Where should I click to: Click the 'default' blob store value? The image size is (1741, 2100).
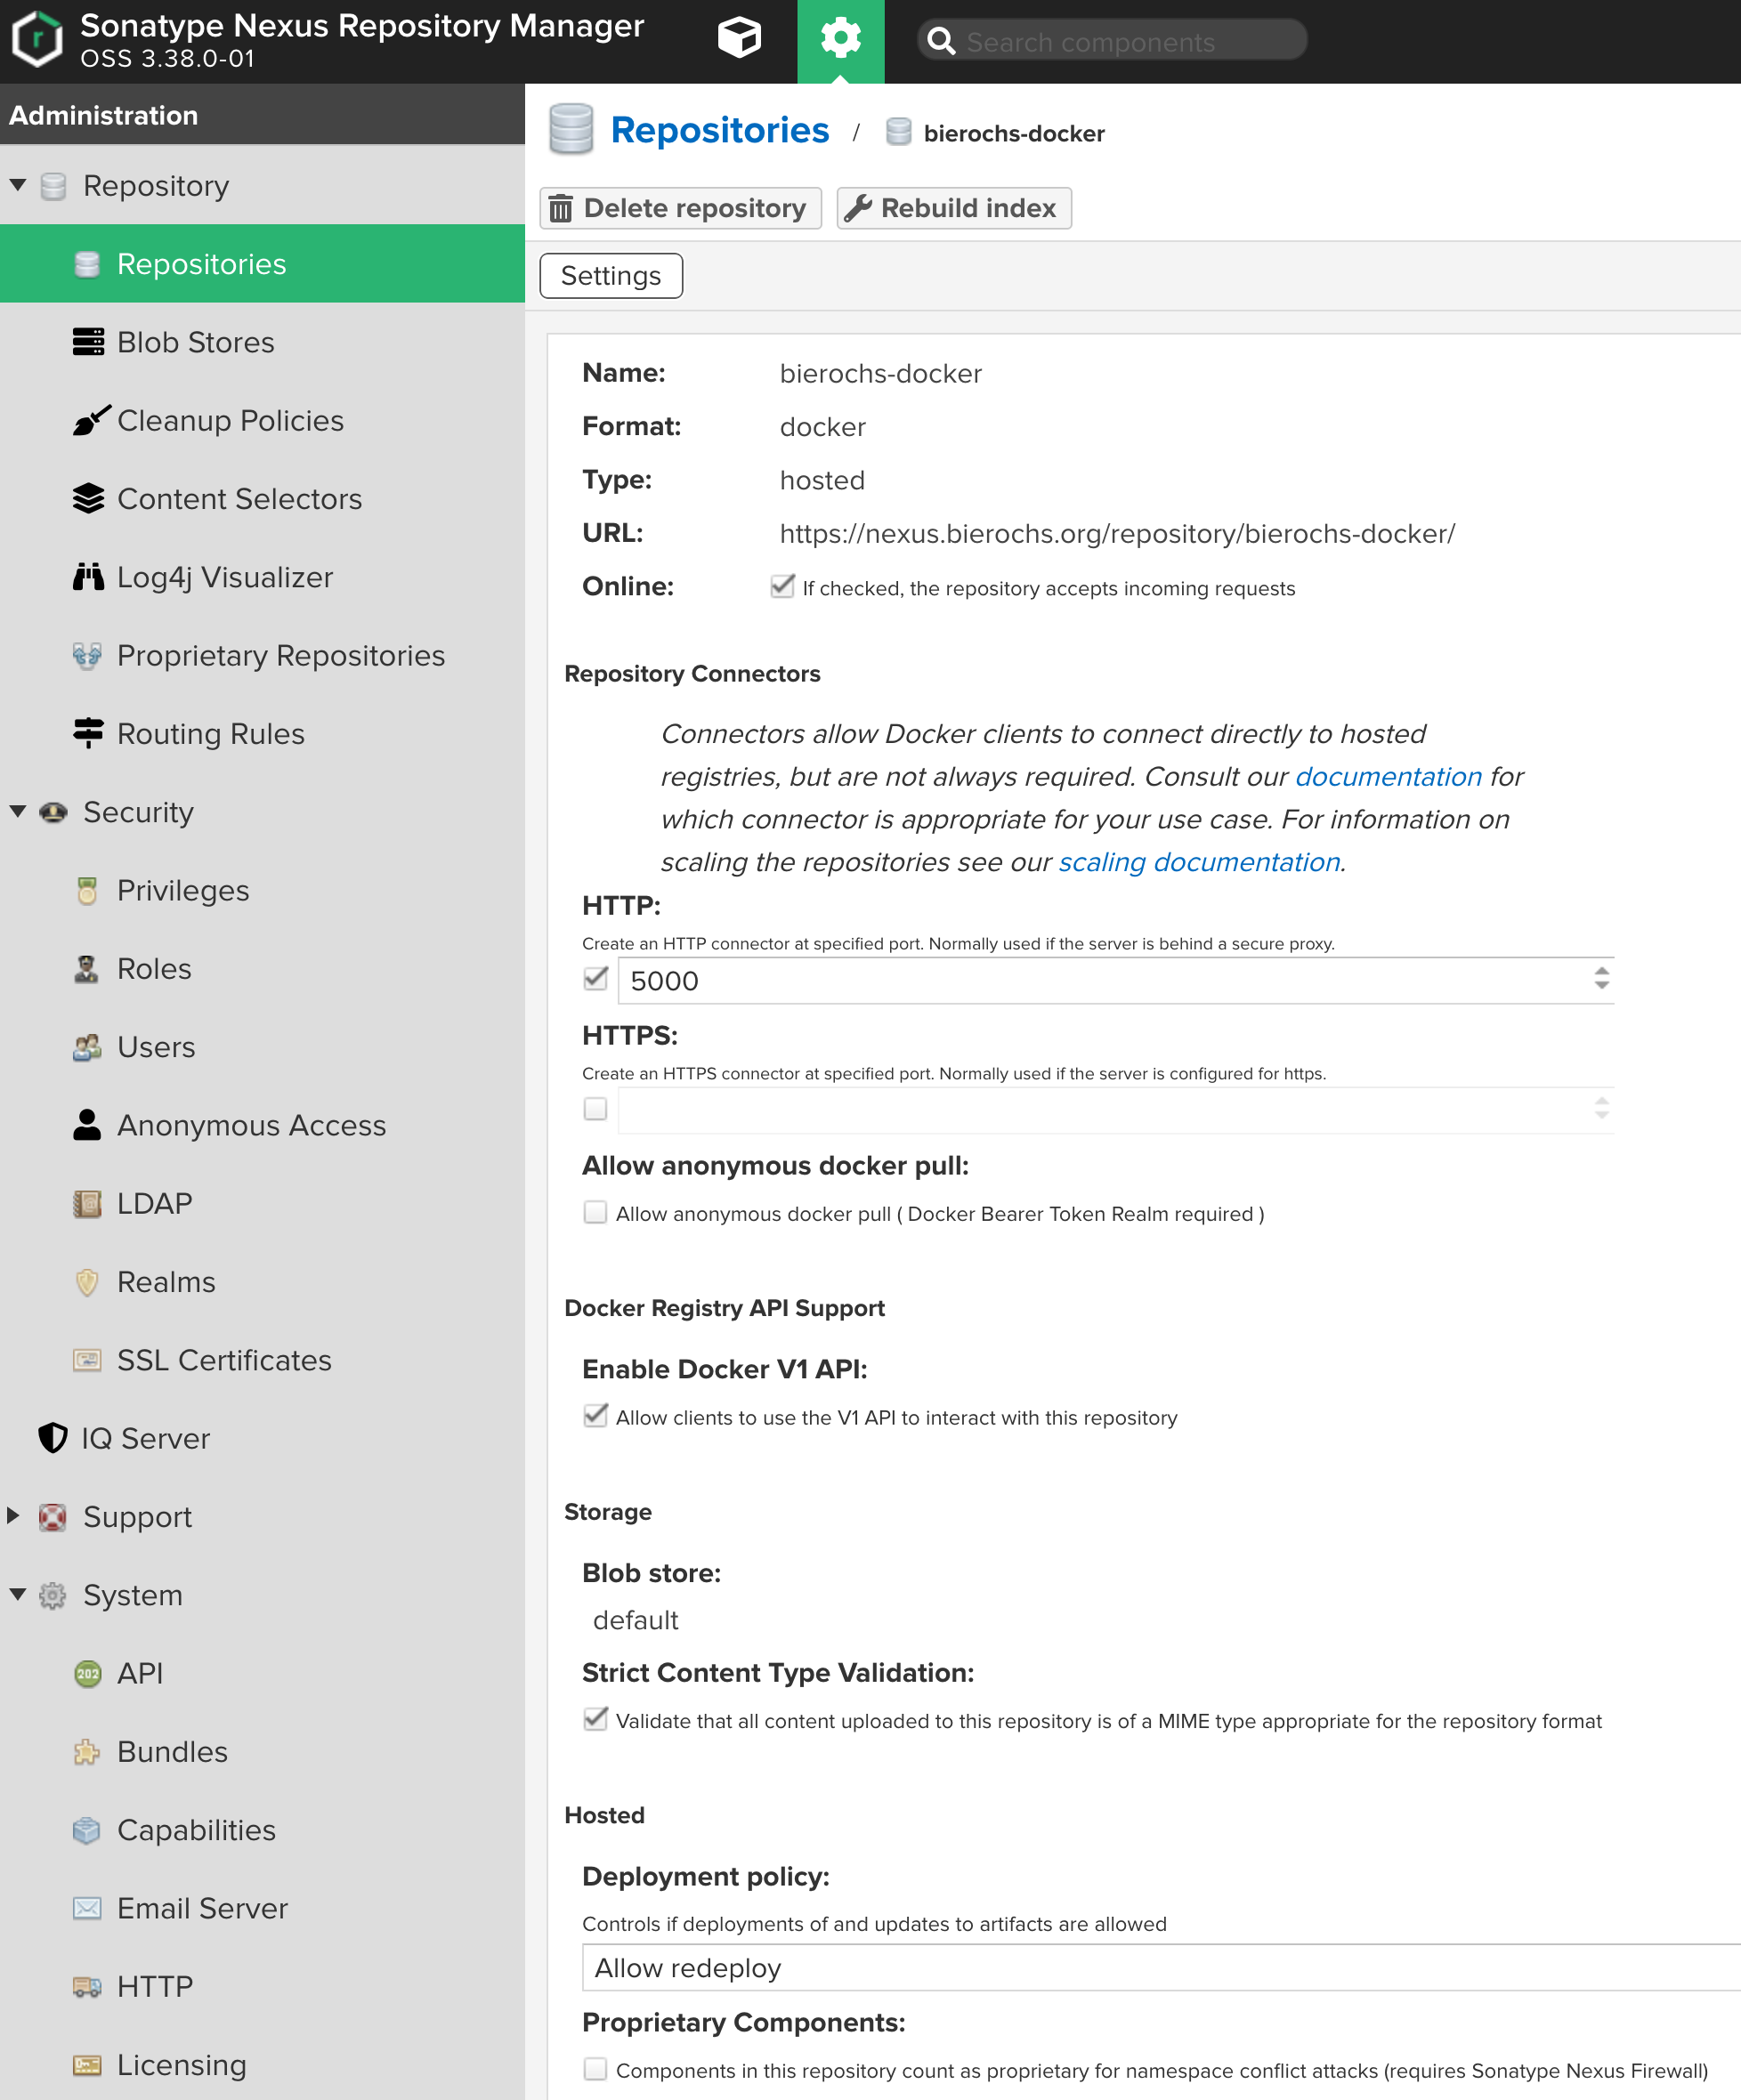(635, 1620)
